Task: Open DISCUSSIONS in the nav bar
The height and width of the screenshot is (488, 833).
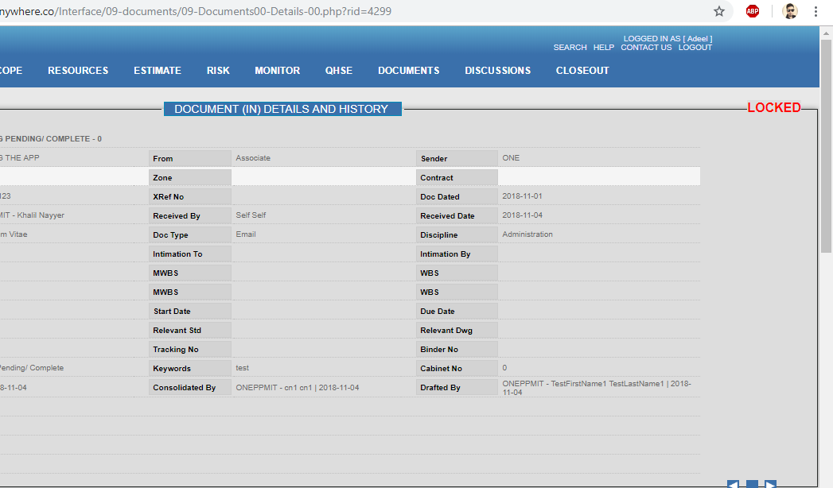Action: click(497, 71)
